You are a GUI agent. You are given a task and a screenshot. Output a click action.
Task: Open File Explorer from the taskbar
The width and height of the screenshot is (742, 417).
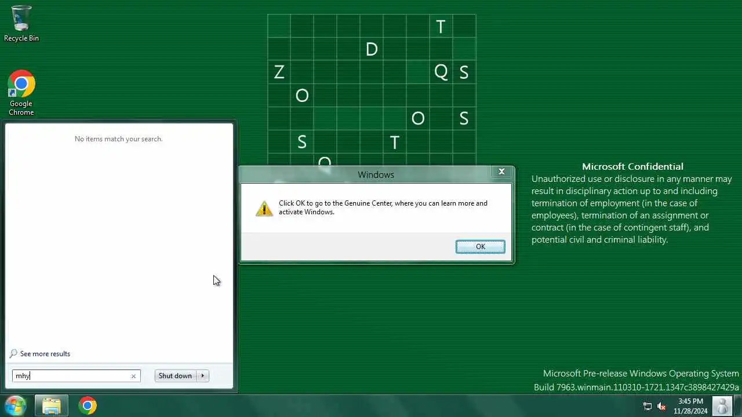(52, 405)
